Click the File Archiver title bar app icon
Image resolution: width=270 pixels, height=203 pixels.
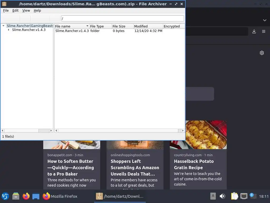pos(4,4)
